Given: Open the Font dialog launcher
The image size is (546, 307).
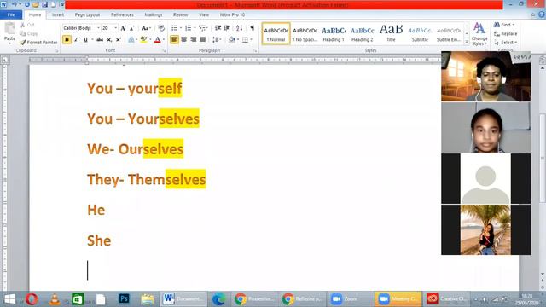Looking at the screenshot, I should pyautogui.click(x=165, y=51).
